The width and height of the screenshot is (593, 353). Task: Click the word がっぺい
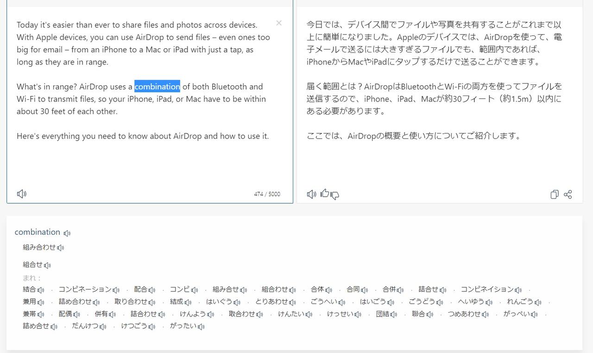pos(517,314)
